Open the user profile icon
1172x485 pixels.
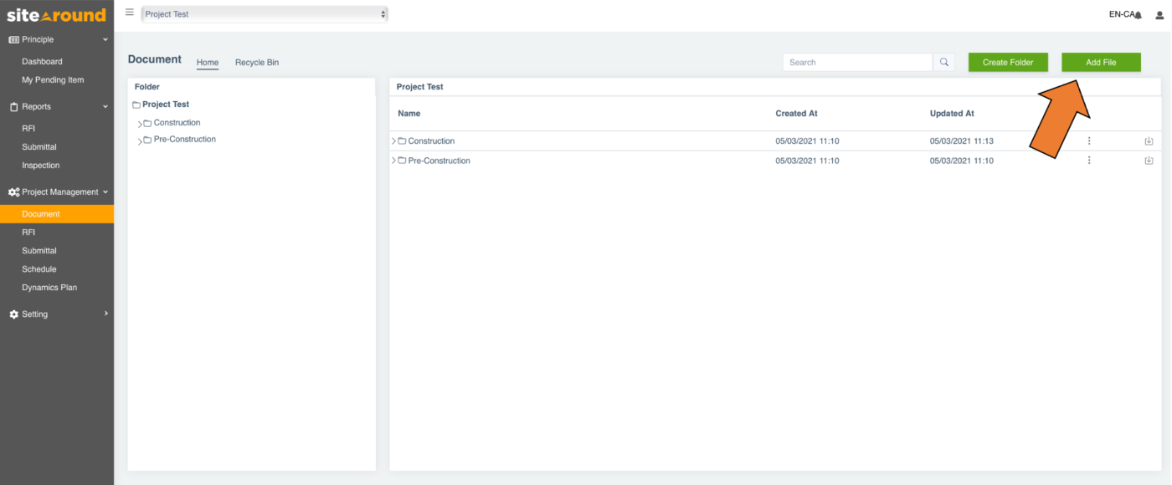[x=1159, y=14]
